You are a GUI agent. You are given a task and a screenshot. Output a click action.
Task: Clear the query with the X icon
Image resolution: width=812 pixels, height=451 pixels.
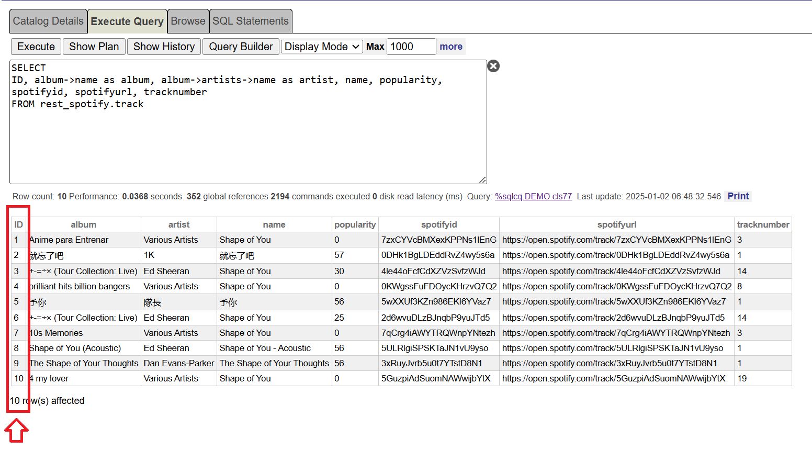(x=493, y=66)
